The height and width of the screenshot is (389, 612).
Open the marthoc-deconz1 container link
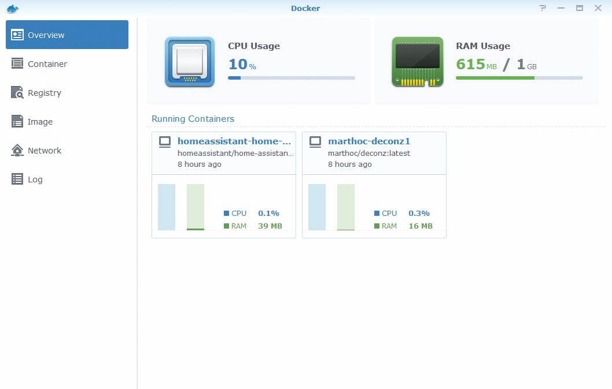point(369,141)
